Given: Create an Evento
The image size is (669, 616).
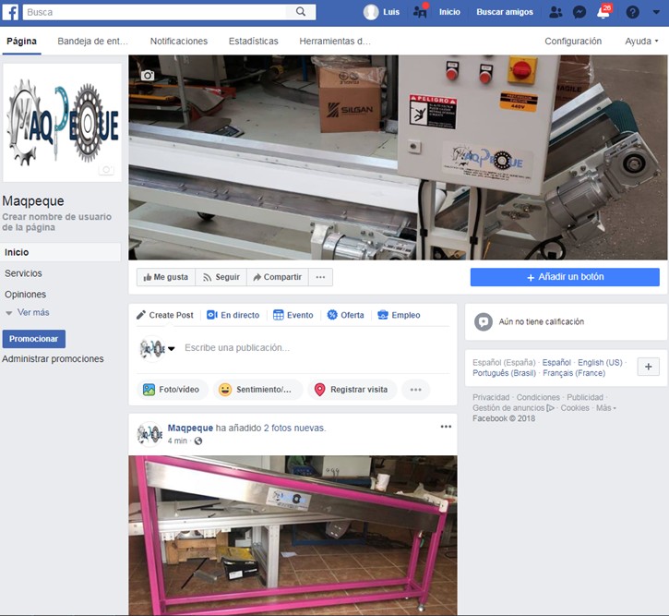Looking at the screenshot, I should (293, 315).
